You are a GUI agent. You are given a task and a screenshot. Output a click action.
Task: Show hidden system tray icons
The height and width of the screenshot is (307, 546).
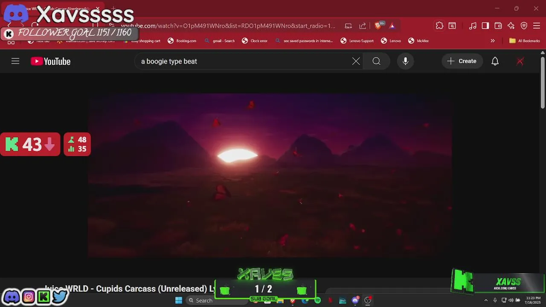pyautogui.click(x=486, y=300)
